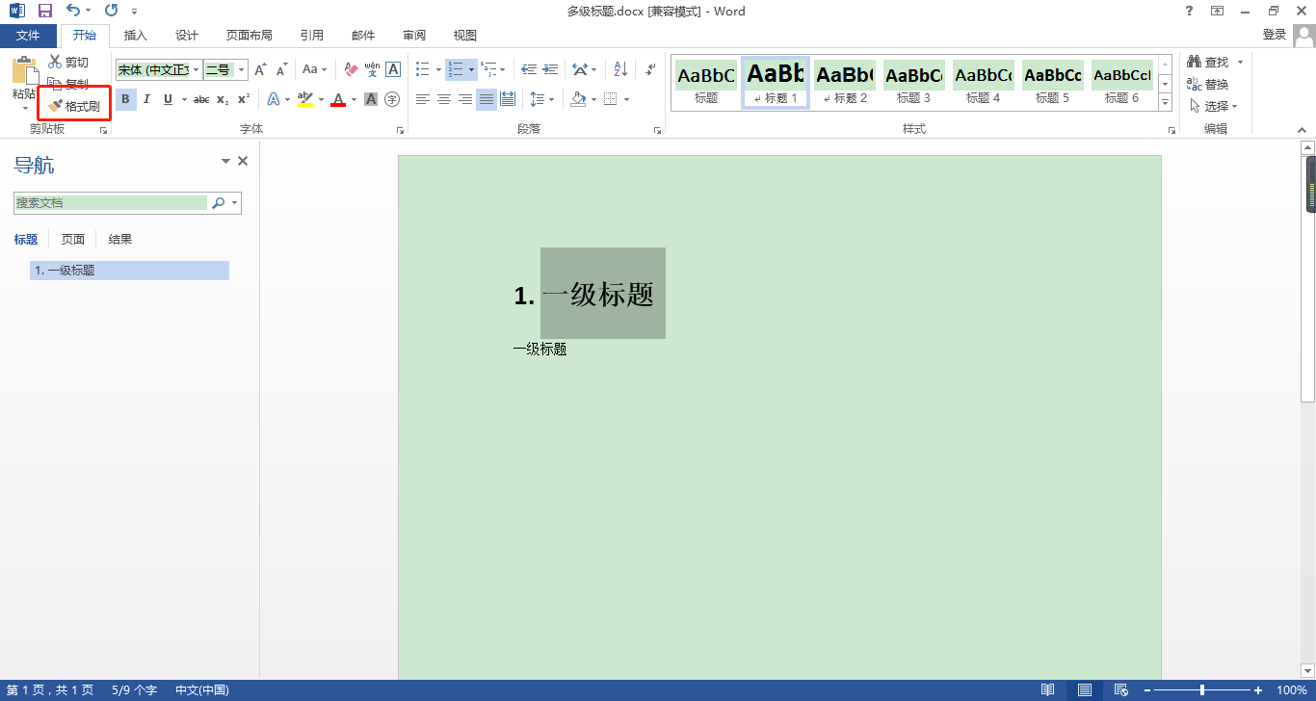Click the Paste (粘贴) clipboard icon
The image size is (1316, 701).
click(24, 70)
